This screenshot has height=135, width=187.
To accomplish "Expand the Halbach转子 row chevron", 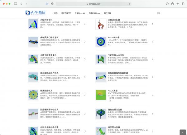I will click(x=152, y=42).
